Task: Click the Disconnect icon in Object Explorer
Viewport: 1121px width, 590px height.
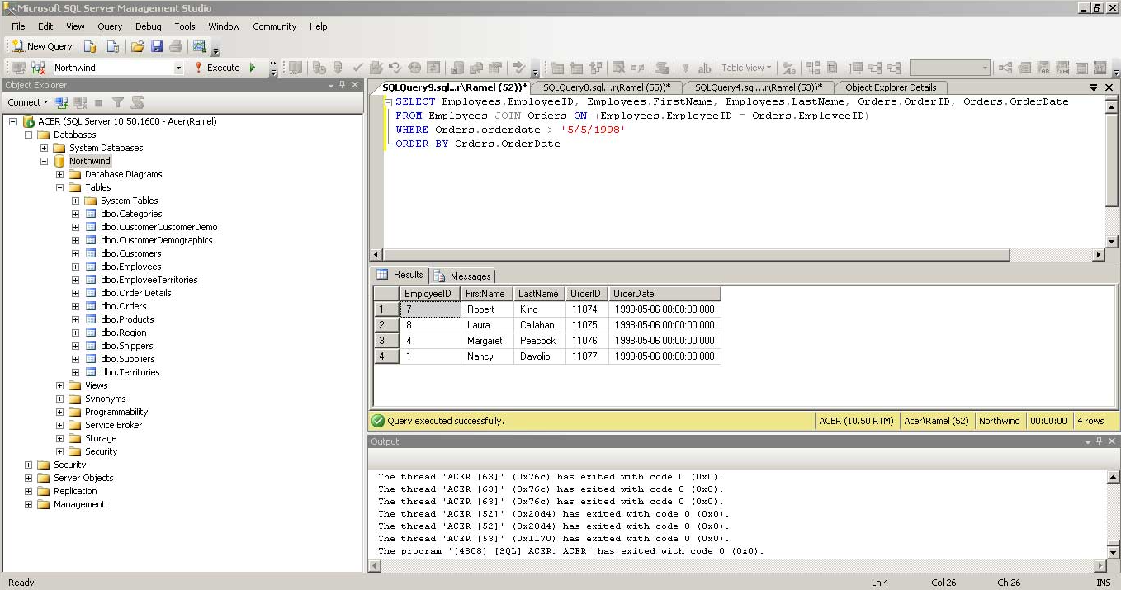Action: tap(80, 102)
